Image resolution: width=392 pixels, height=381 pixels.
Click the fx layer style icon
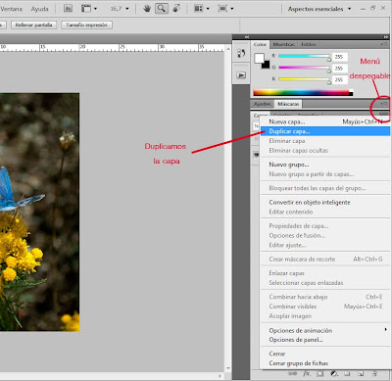coord(306,373)
